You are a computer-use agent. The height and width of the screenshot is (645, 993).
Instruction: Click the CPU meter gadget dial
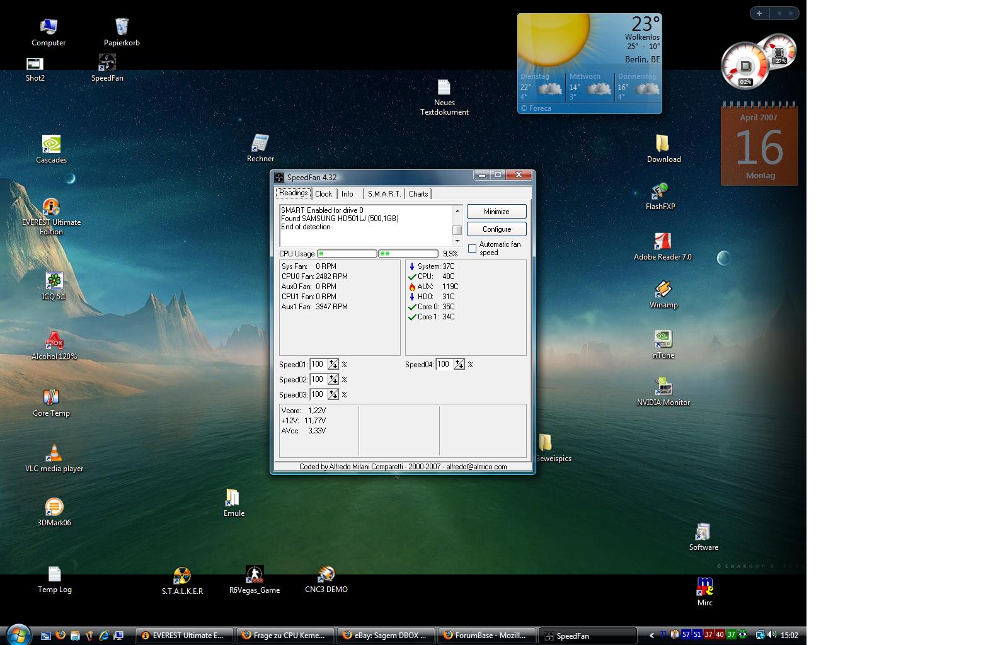coord(745,66)
